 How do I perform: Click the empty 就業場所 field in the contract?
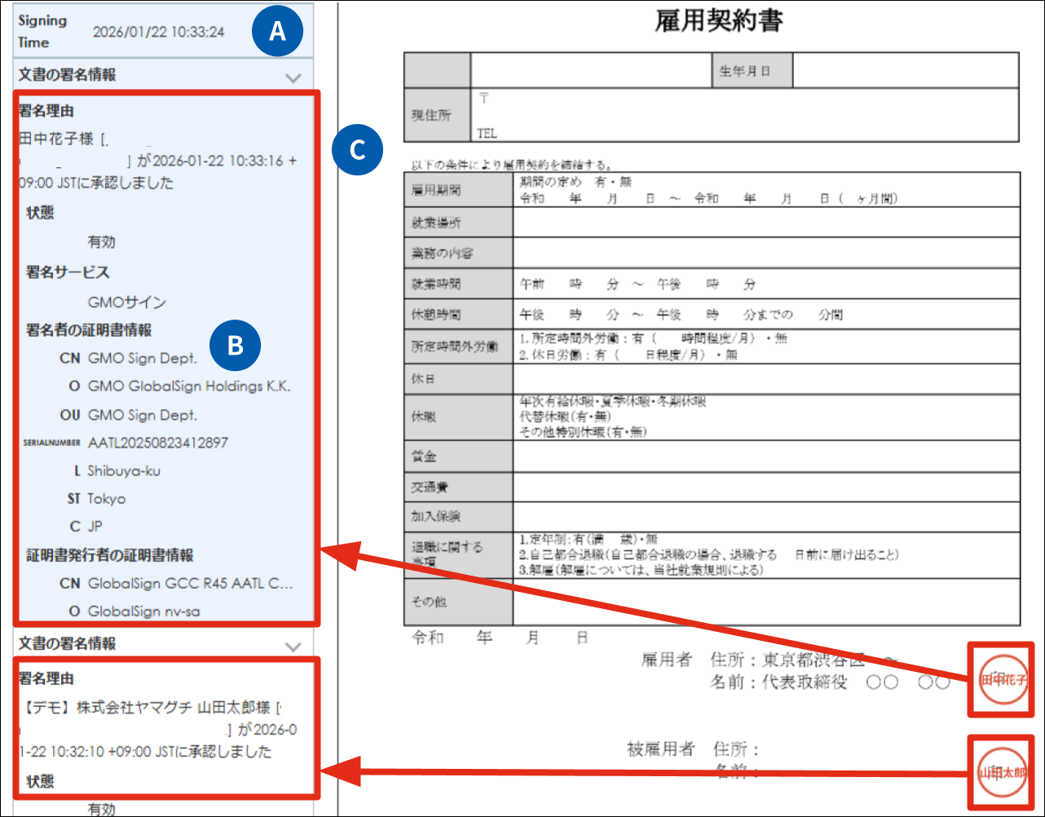pos(765,223)
